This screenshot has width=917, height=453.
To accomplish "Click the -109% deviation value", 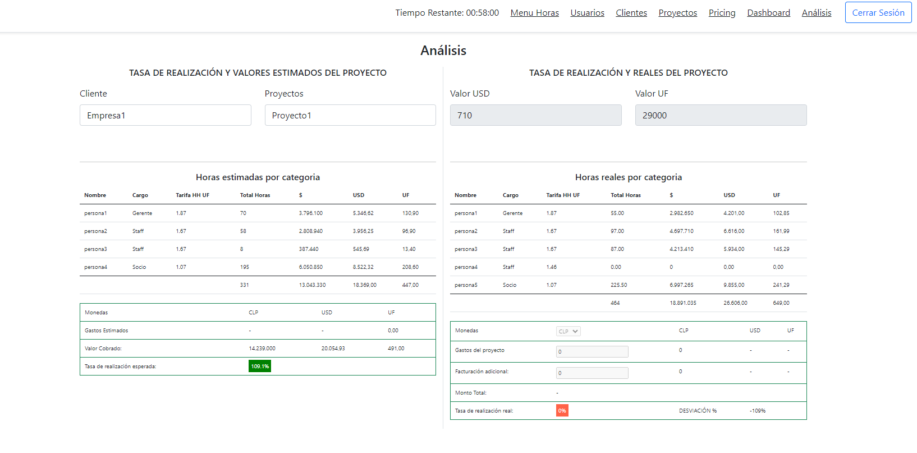I will tap(757, 411).
